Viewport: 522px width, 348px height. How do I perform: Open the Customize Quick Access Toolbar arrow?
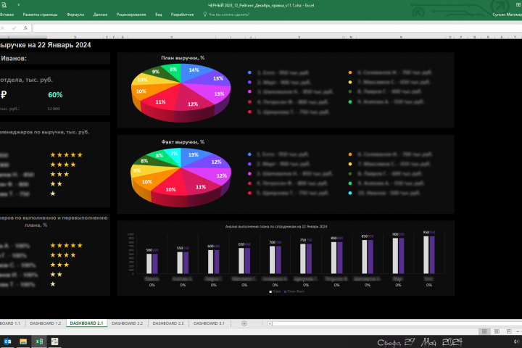coord(19,5)
